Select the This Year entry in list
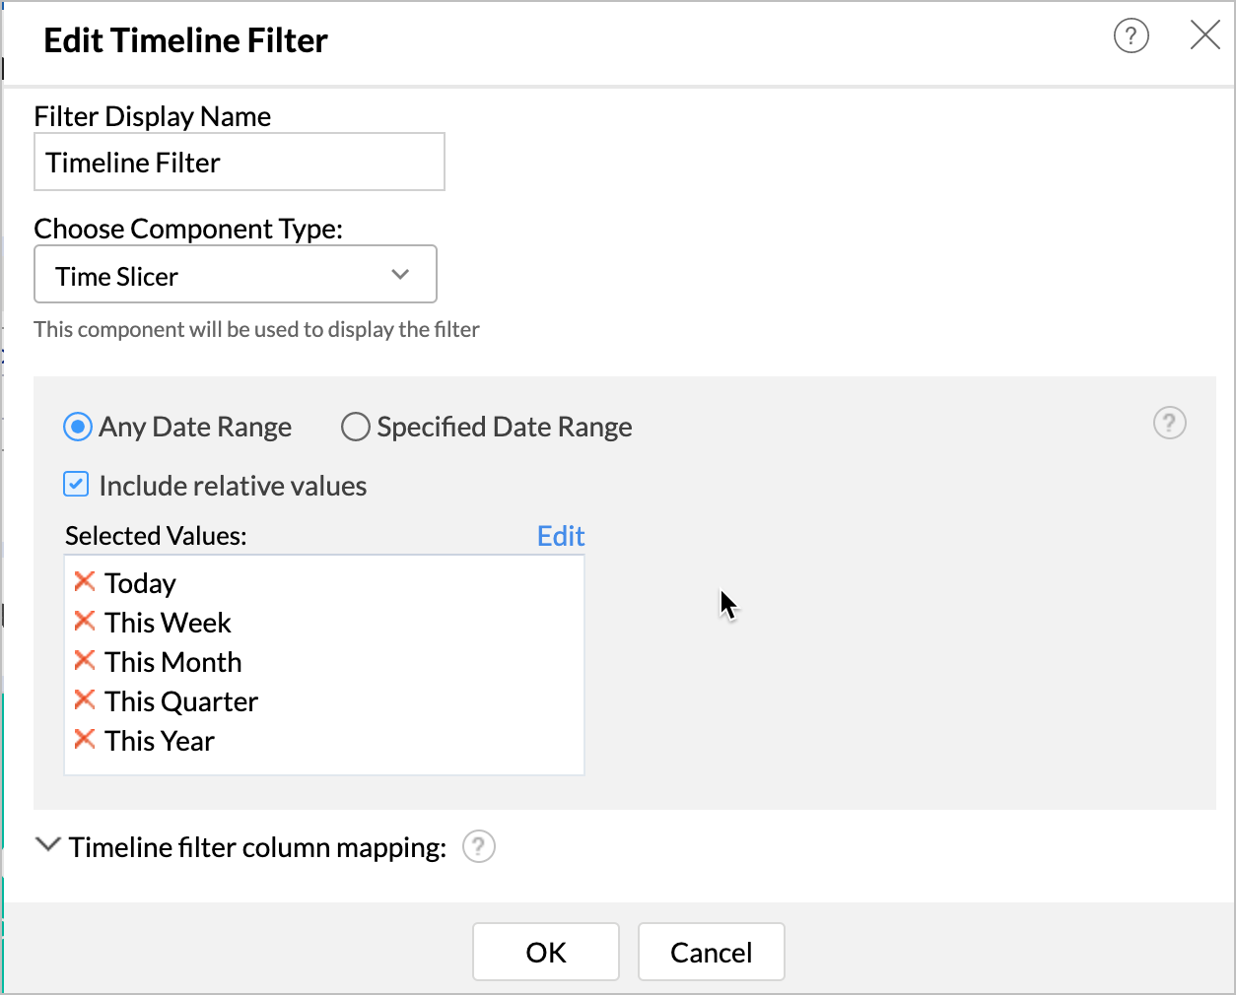This screenshot has width=1236, height=995. (x=160, y=741)
